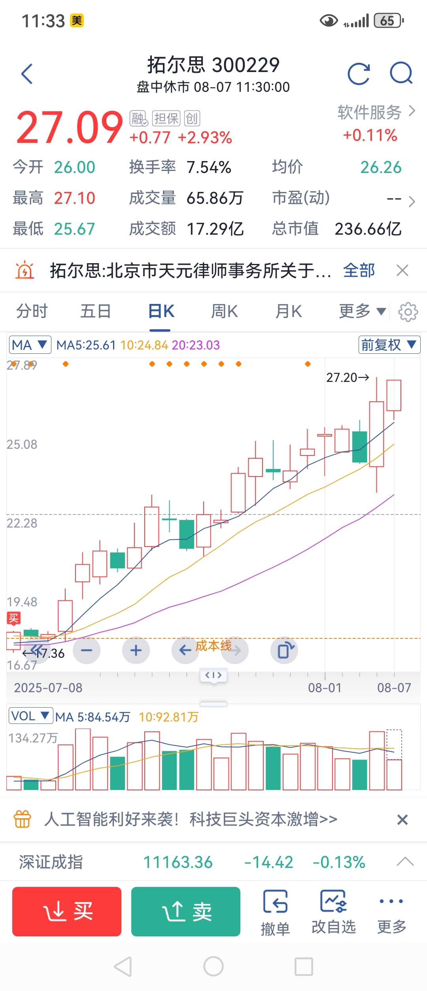
Task: Zoom in chart with plus button
Action: 136,650
